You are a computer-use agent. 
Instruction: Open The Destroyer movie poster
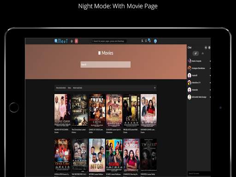tap(80, 155)
